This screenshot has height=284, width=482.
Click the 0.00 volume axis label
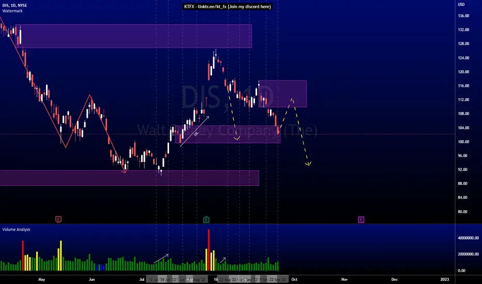[461, 271]
